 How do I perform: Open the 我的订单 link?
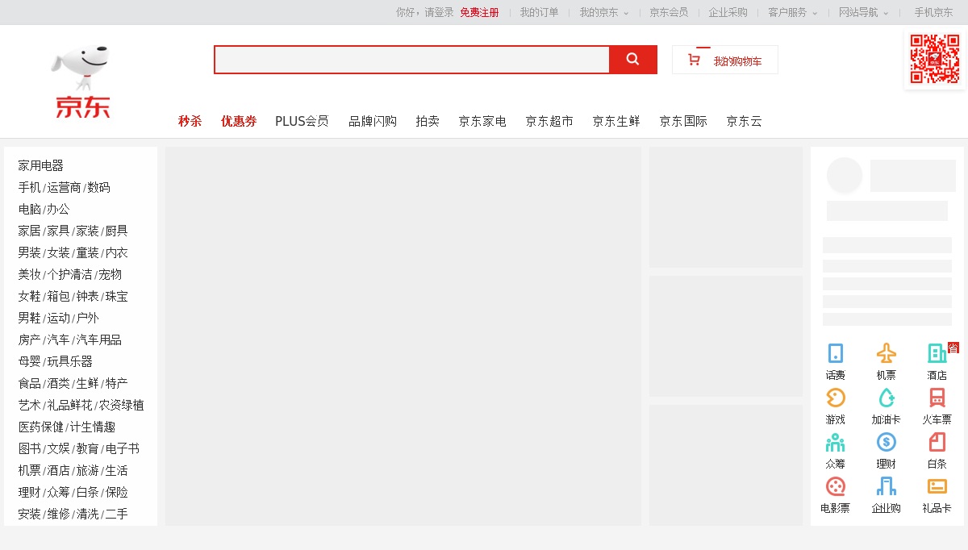tap(539, 12)
